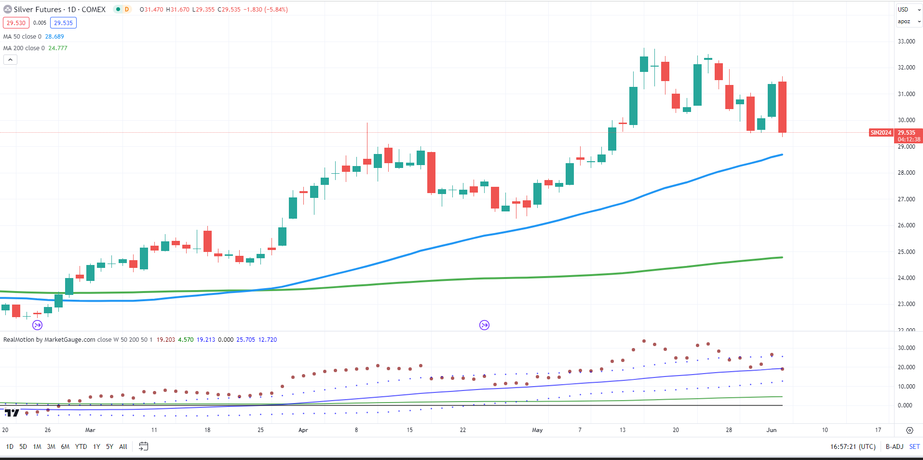Click the Mar date label on time axis
Image resolution: width=923 pixels, height=460 pixels.
pyautogui.click(x=90, y=430)
